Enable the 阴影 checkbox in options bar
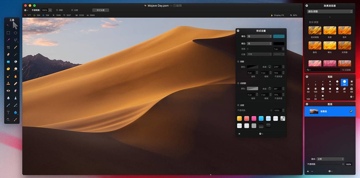Screen dimensions: 360x178 tap(57, 10)
